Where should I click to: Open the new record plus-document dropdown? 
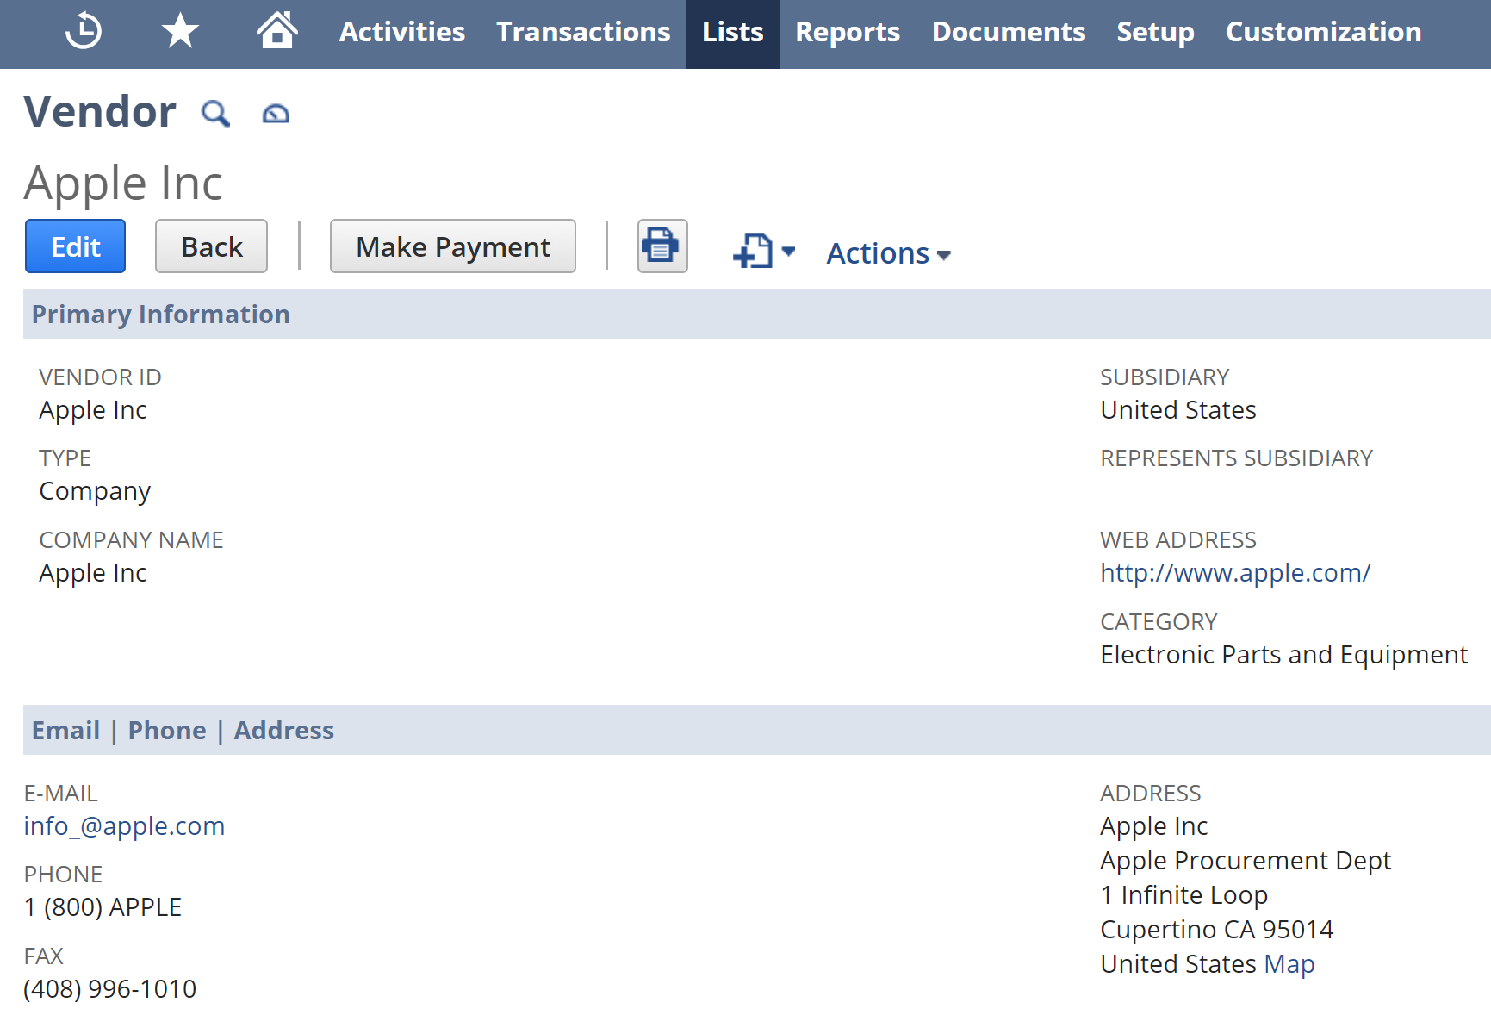pyautogui.click(x=764, y=251)
